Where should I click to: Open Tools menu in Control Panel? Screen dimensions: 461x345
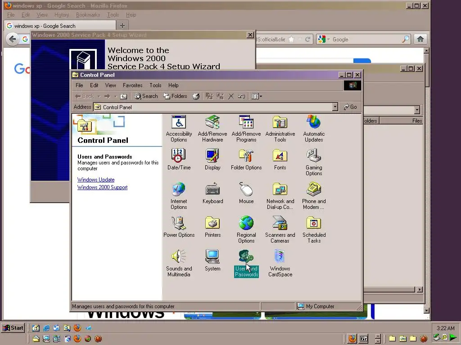pyautogui.click(x=155, y=85)
